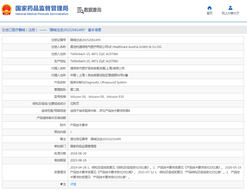Select the 通用电气医疗系统贸易发展(上海)有限公司 value

[97, 68]
